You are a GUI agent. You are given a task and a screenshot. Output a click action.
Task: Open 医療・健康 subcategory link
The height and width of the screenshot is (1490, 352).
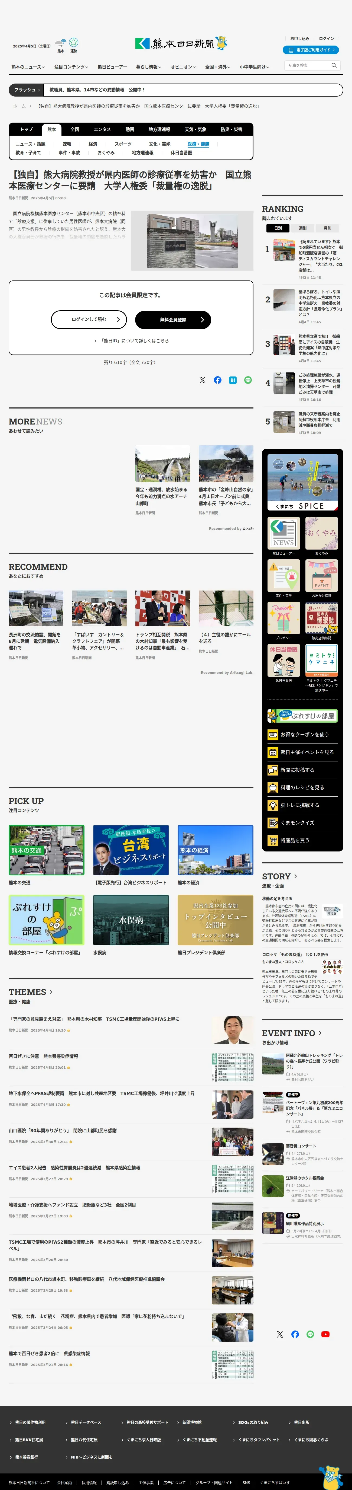[198, 144]
